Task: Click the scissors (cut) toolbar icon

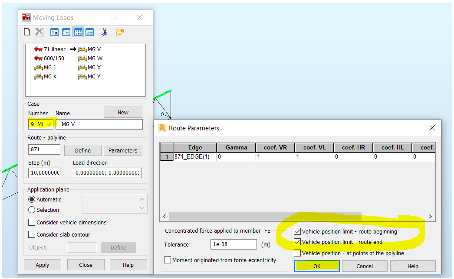Action: [x=105, y=32]
